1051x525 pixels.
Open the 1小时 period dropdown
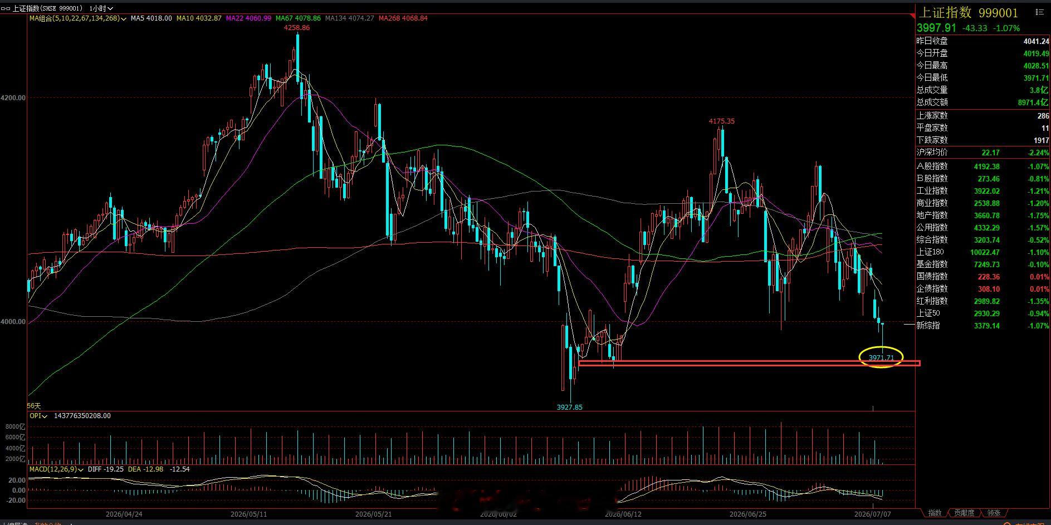(101, 8)
